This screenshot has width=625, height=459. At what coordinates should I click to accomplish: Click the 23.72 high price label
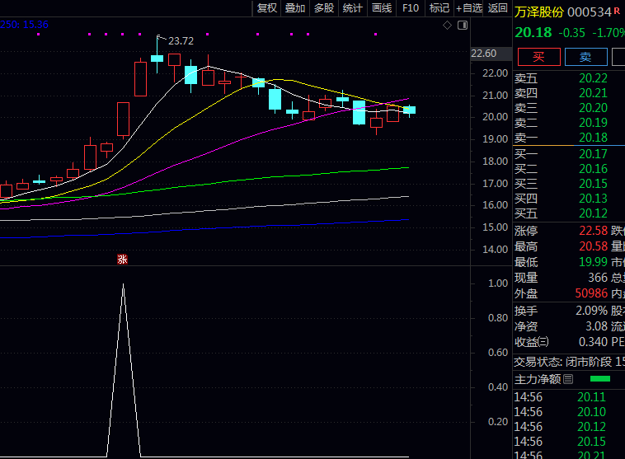point(181,40)
